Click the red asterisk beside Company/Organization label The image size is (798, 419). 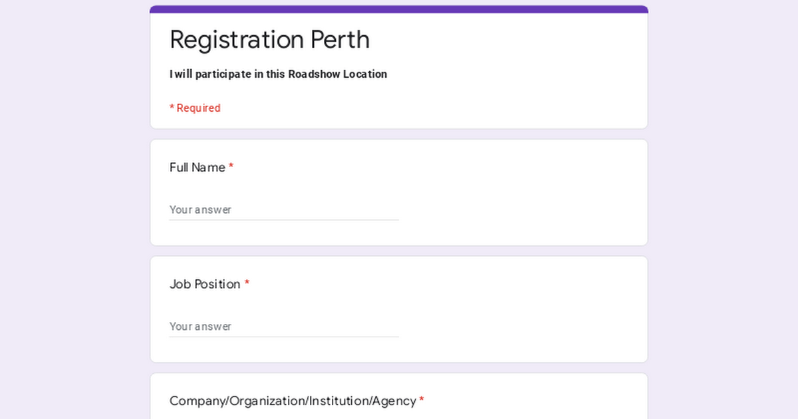[x=422, y=401]
